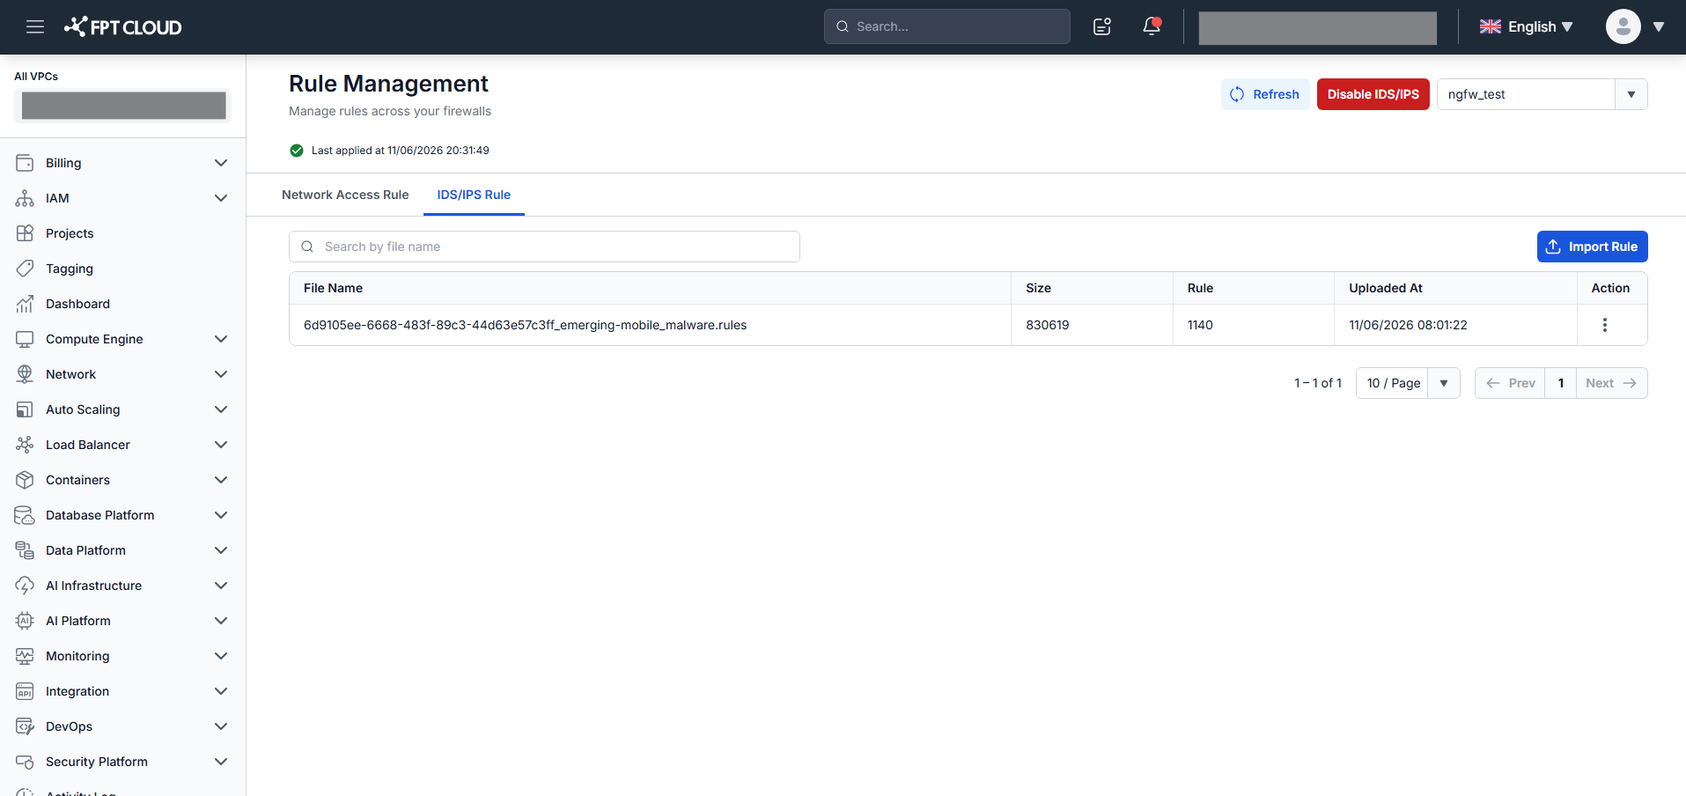Click the Uploaded At column header

tap(1385, 288)
